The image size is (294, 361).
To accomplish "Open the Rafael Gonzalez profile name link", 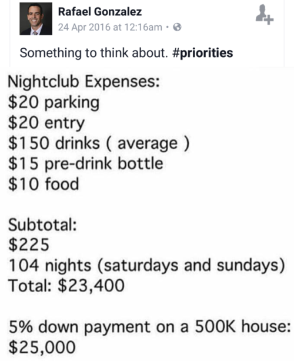I will [x=100, y=12].
